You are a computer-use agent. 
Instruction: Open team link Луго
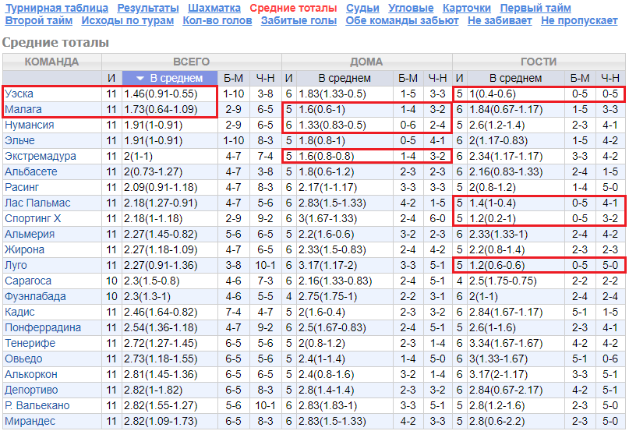(16, 265)
